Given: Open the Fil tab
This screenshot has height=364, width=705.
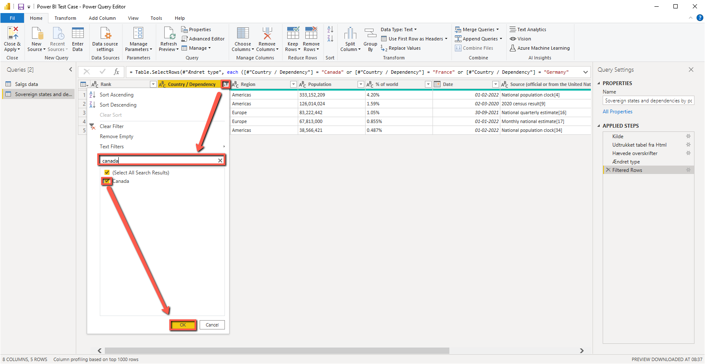Looking at the screenshot, I should click(x=12, y=18).
